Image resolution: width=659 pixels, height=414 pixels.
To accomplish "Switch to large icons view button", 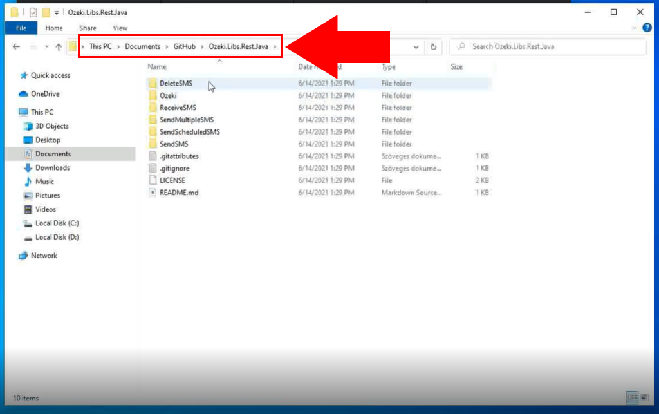I will [x=645, y=398].
